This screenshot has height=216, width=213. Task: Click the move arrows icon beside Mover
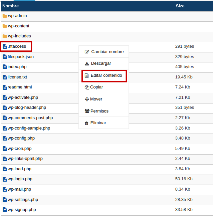[87, 99]
